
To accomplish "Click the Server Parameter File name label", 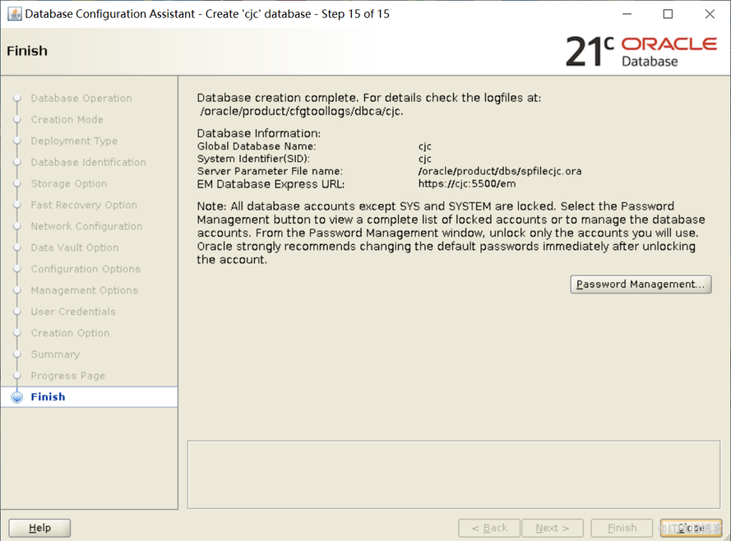I will coord(270,172).
